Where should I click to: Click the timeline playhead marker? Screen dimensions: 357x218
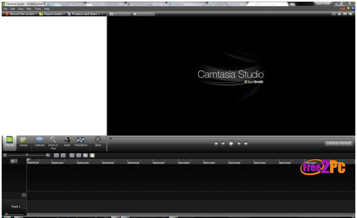click(29, 160)
